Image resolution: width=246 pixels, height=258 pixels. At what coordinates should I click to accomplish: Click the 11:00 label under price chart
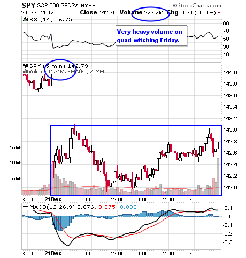(x=91, y=199)
